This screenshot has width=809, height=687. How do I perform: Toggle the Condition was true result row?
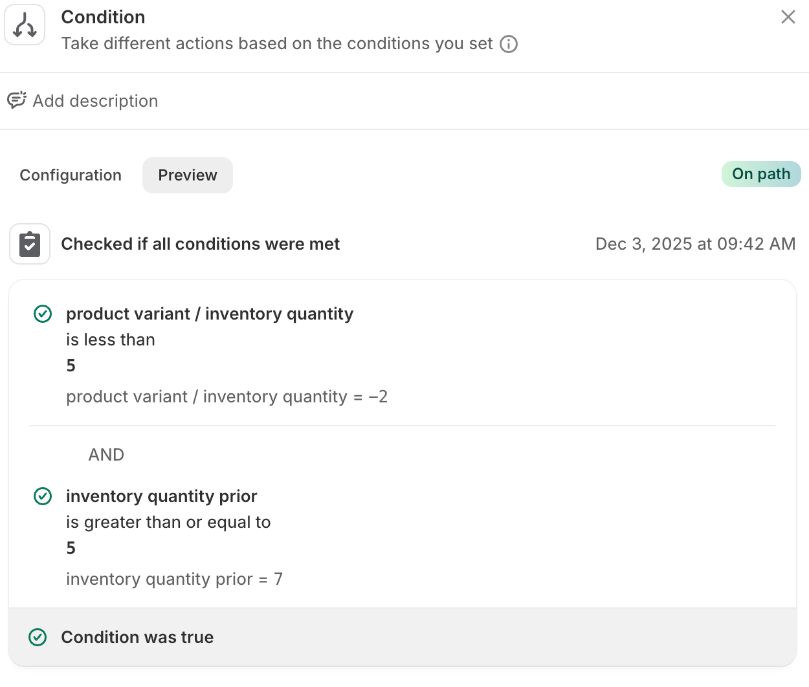(x=137, y=637)
